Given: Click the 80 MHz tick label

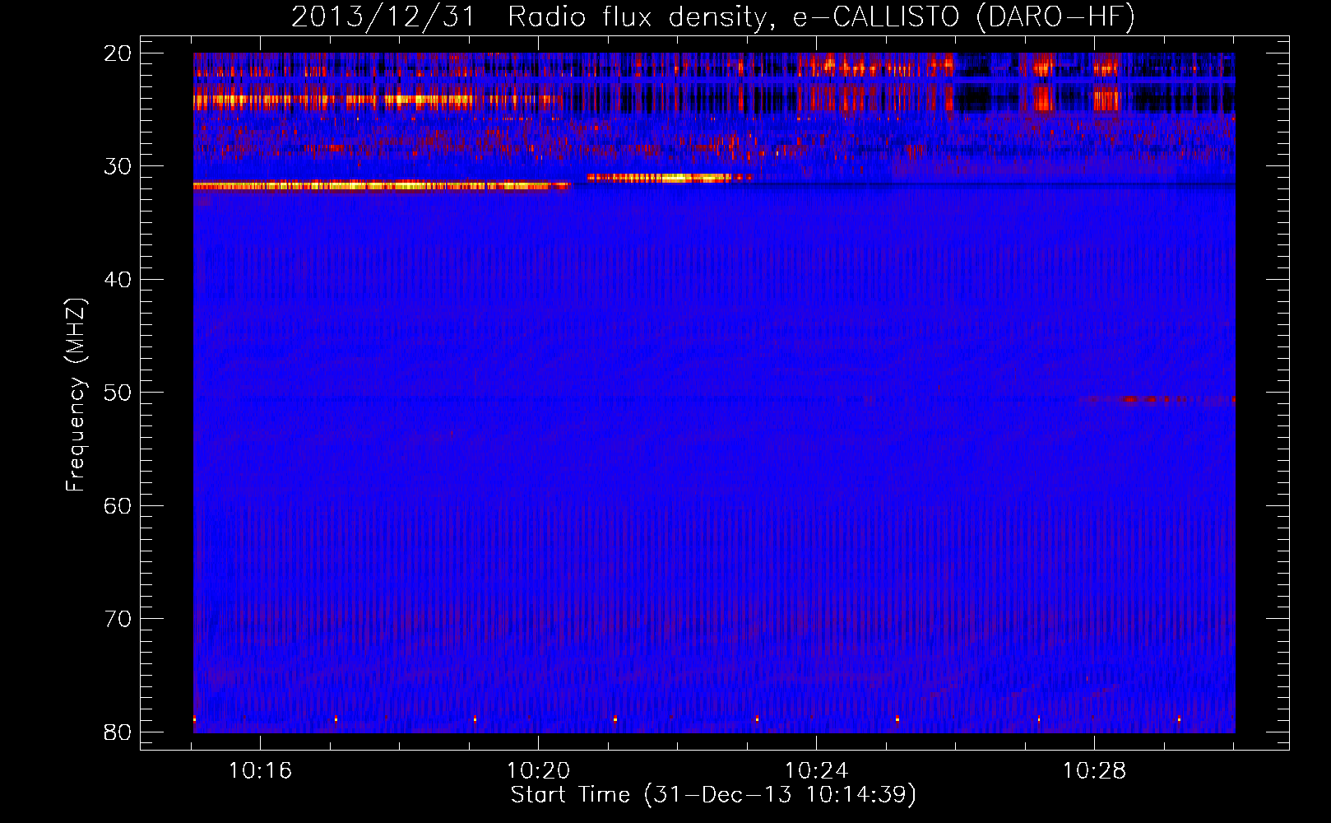Looking at the screenshot, I should [118, 732].
